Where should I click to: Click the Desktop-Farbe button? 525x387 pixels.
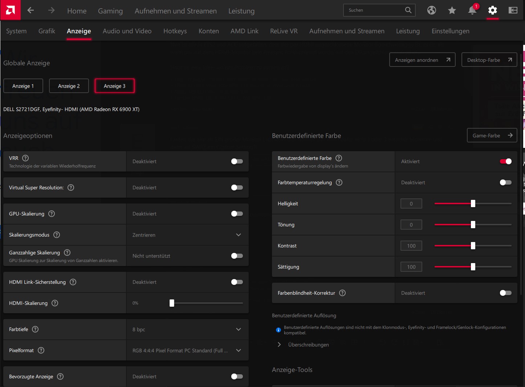point(489,60)
